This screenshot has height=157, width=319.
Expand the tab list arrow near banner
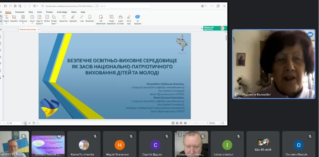click(202, 29)
